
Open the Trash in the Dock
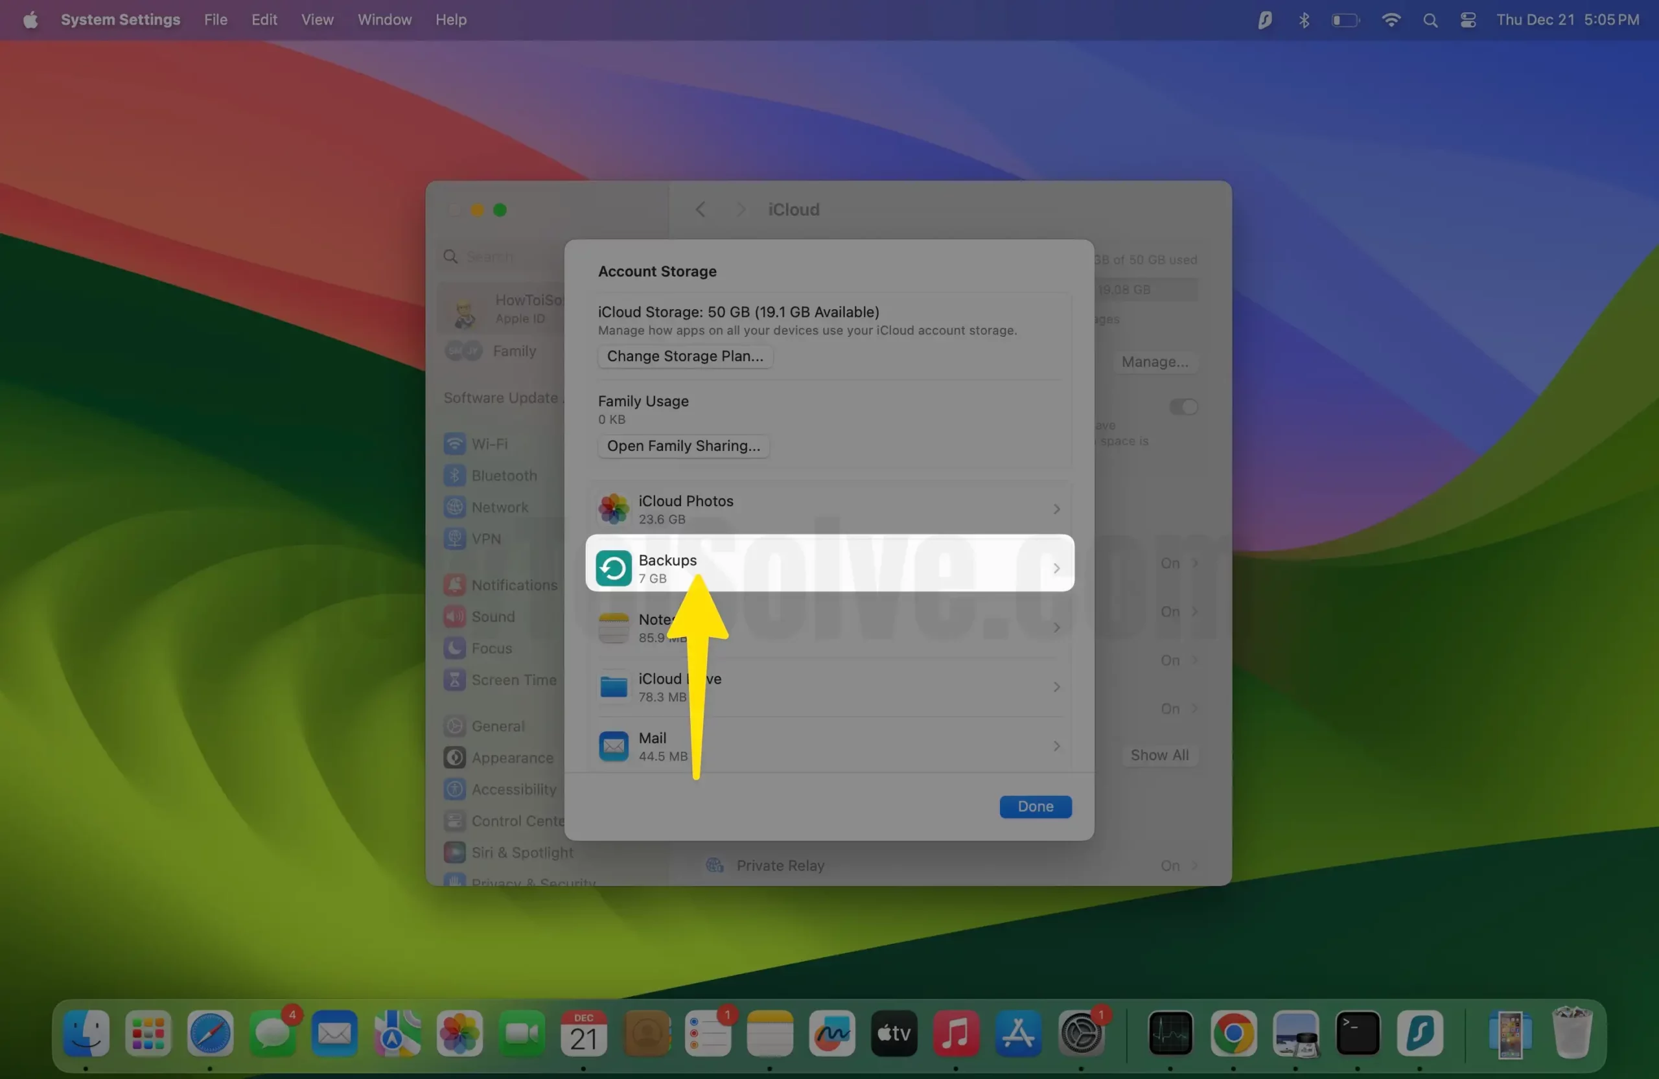pos(1572,1033)
